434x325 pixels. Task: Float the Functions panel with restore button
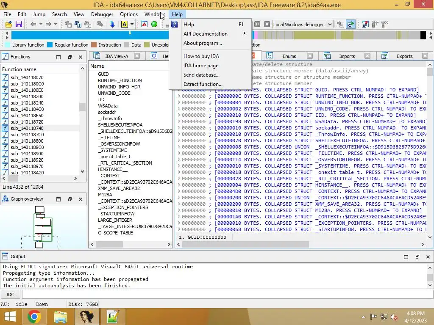pos(70,57)
